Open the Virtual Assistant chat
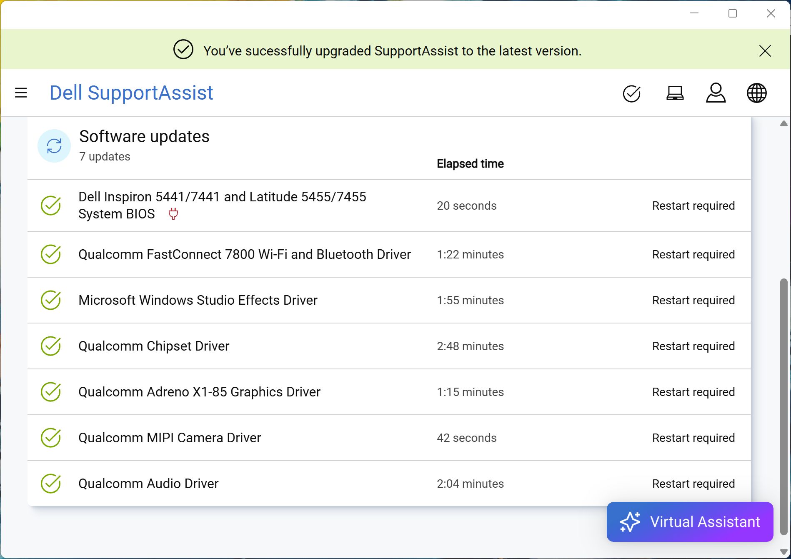Image resolution: width=791 pixels, height=559 pixels. click(x=690, y=521)
